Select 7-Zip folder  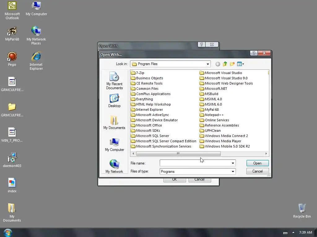coord(138,73)
